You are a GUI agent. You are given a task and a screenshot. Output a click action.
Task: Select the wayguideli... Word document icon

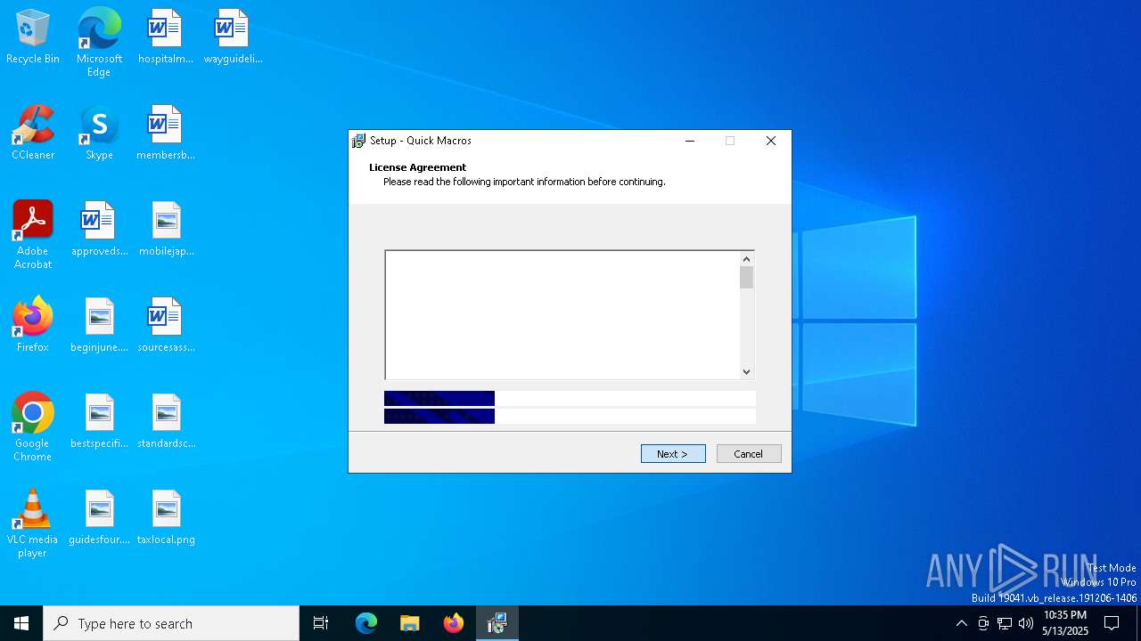pos(233,37)
